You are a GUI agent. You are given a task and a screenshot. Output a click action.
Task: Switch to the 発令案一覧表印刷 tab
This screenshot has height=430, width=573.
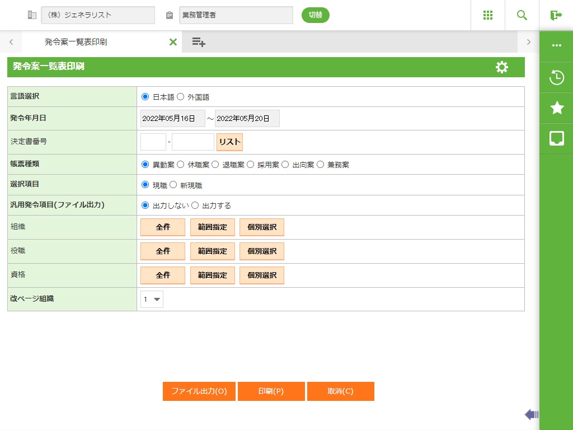tap(76, 42)
